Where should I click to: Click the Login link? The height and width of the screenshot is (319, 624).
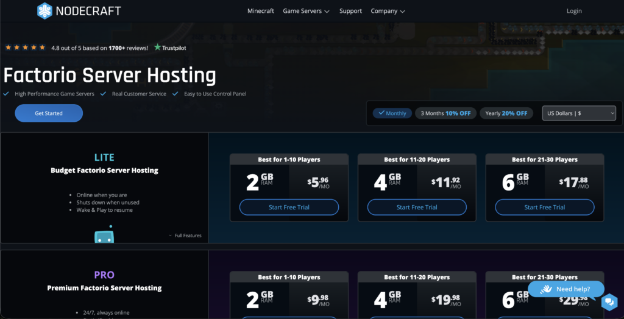(574, 11)
